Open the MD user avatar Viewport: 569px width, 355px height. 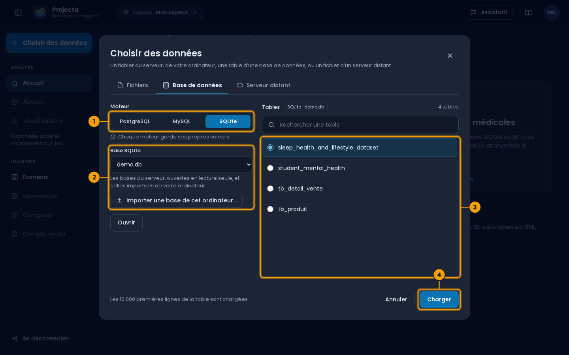pos(552,13)
